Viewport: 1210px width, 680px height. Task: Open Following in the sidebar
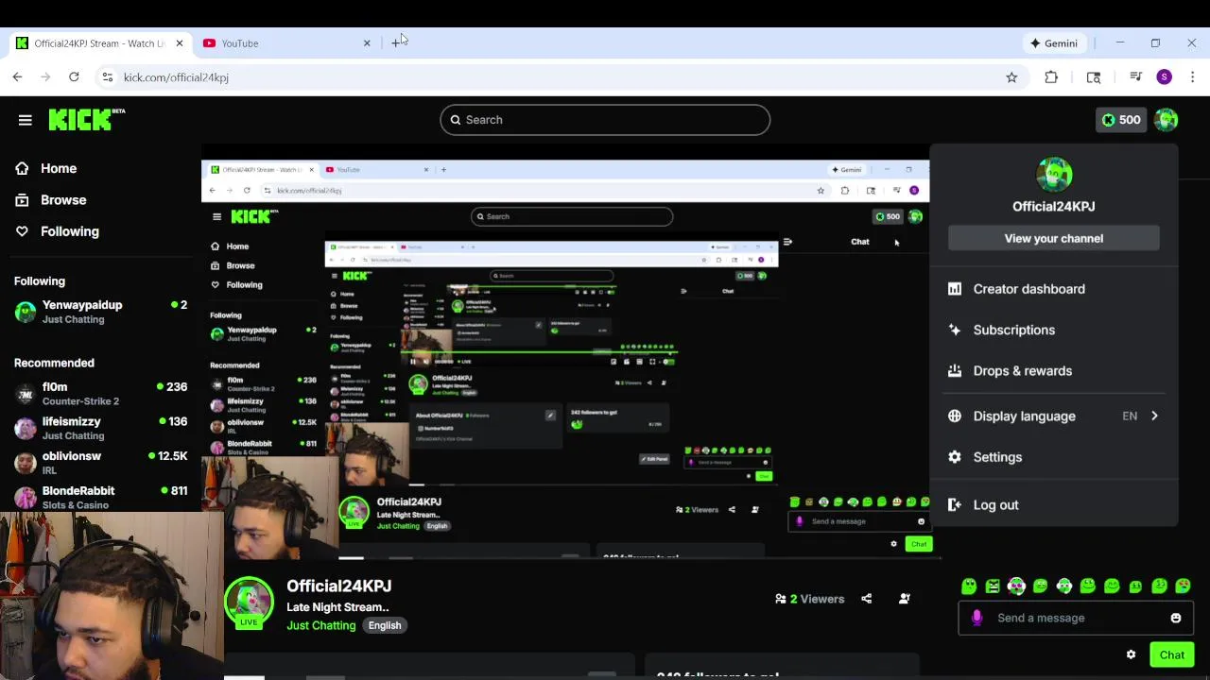coord(69,231)
